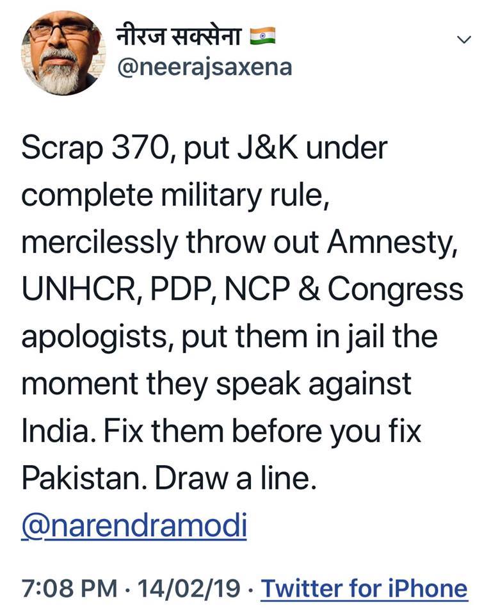
Task: Click the Twitter for iPhone source link
Action: pos(364,587)
